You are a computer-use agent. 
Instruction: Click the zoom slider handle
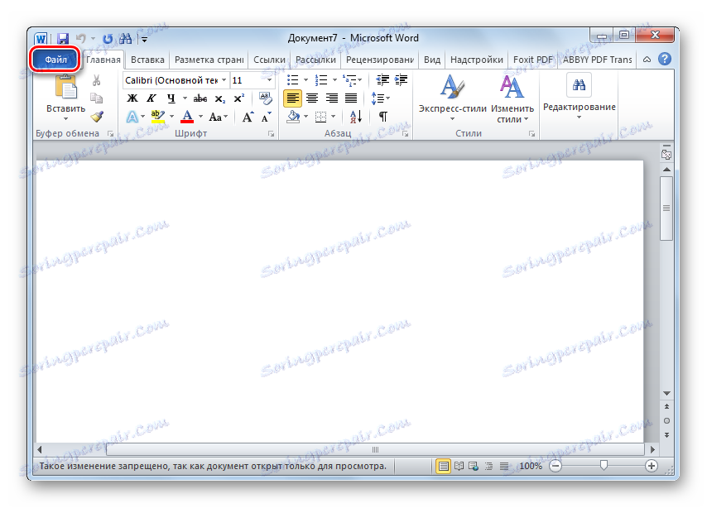(604, 465)
